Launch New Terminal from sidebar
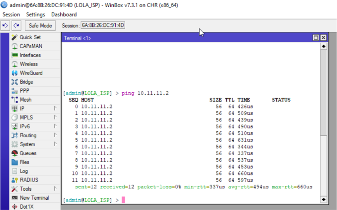Viewport: 337px width, 210px height. click(x=34, y=198)
